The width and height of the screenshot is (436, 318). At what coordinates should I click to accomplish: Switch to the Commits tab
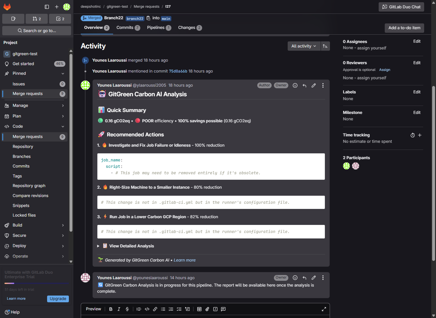[x=128, y=28]
